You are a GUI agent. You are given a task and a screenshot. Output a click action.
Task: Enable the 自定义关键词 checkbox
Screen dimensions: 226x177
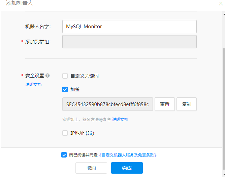[65, 76]
